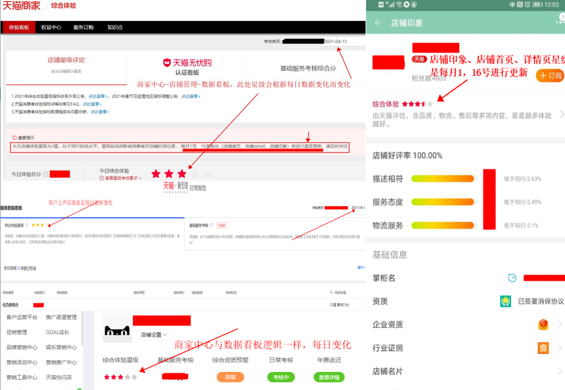Expand the 综合体验 row chevron
The width and height of the screenshot is (565, 390).
(562, 114)
